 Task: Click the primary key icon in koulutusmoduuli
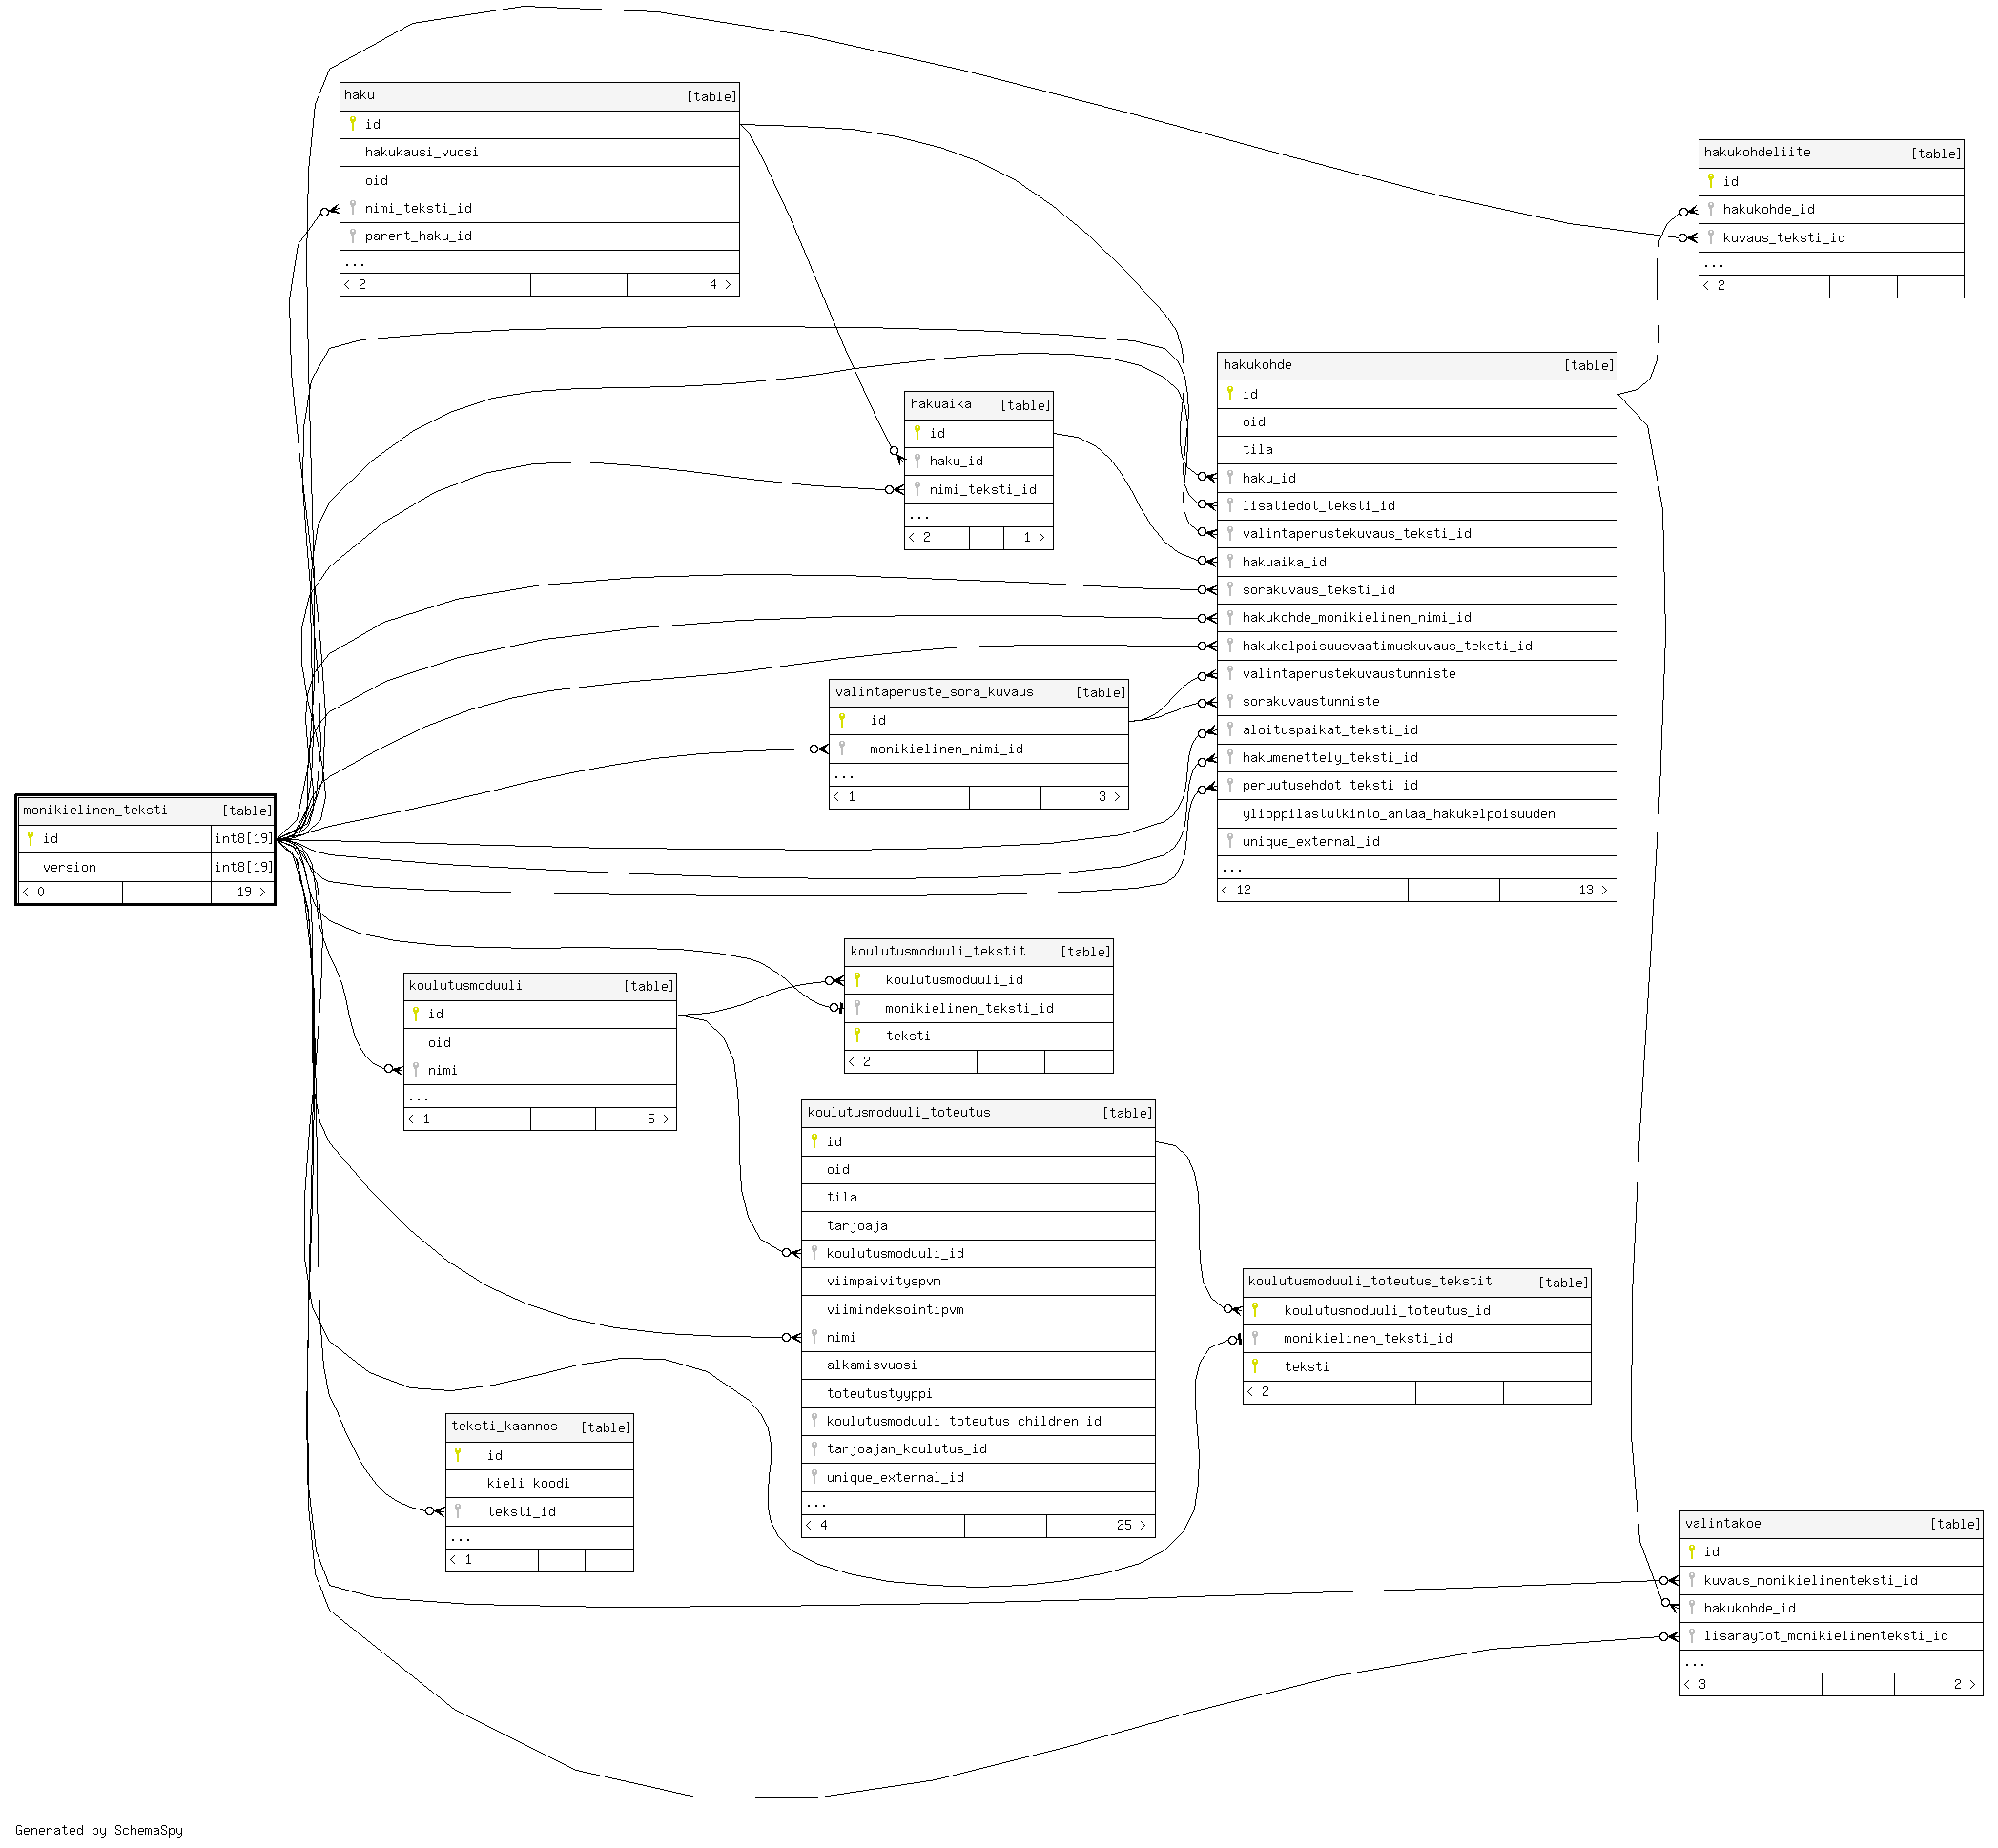[x=416, y=1015]
